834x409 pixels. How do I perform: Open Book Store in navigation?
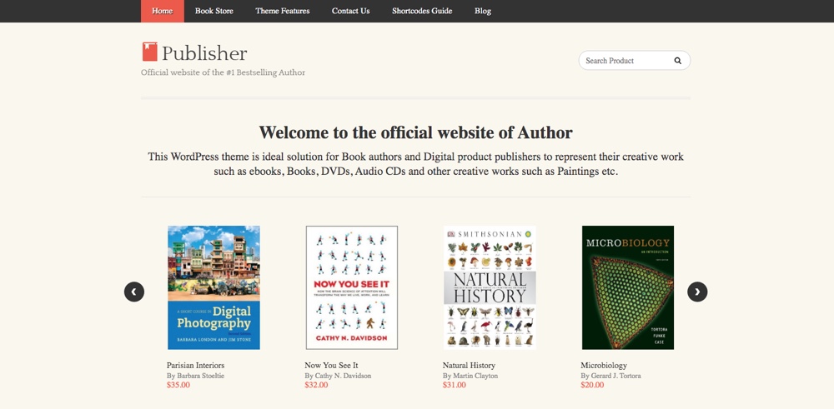[214, 11]
